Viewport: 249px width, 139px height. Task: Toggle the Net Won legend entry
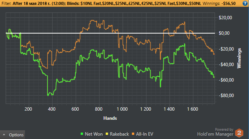click(x=92, y=134)
